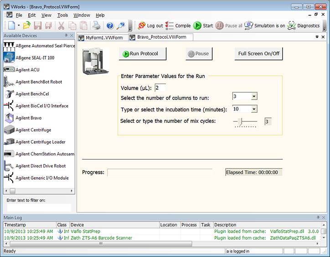The width and height of the screenshot is (330, 257).
Task: Toggle Full Screen On/Off
Action: click(x=259, y=54)
